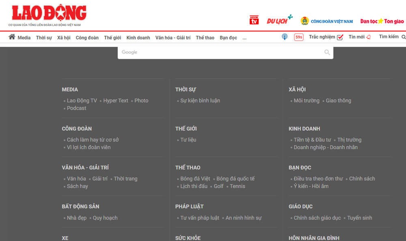Open Tiền tệ & Đầu tư link
406x241 pixels.
[312, 140]
